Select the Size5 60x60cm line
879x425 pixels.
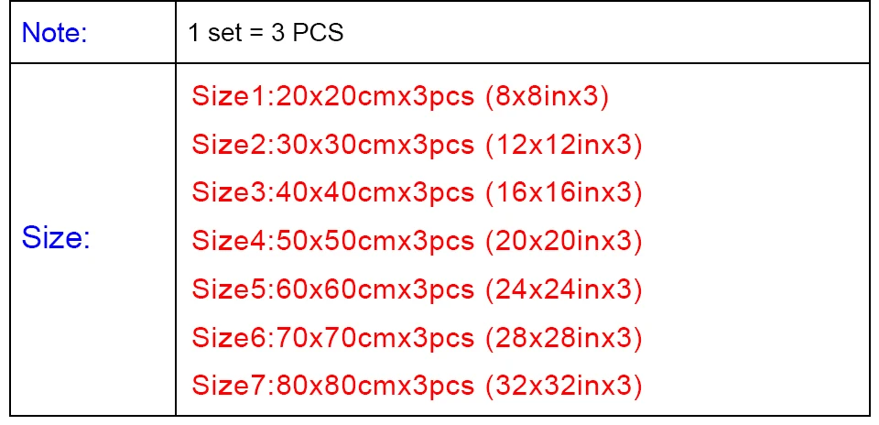418,289
